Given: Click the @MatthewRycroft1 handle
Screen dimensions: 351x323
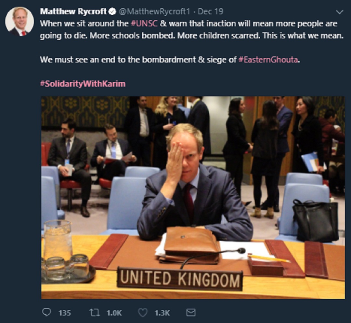Looking at the screenshot, I should 154,11.
